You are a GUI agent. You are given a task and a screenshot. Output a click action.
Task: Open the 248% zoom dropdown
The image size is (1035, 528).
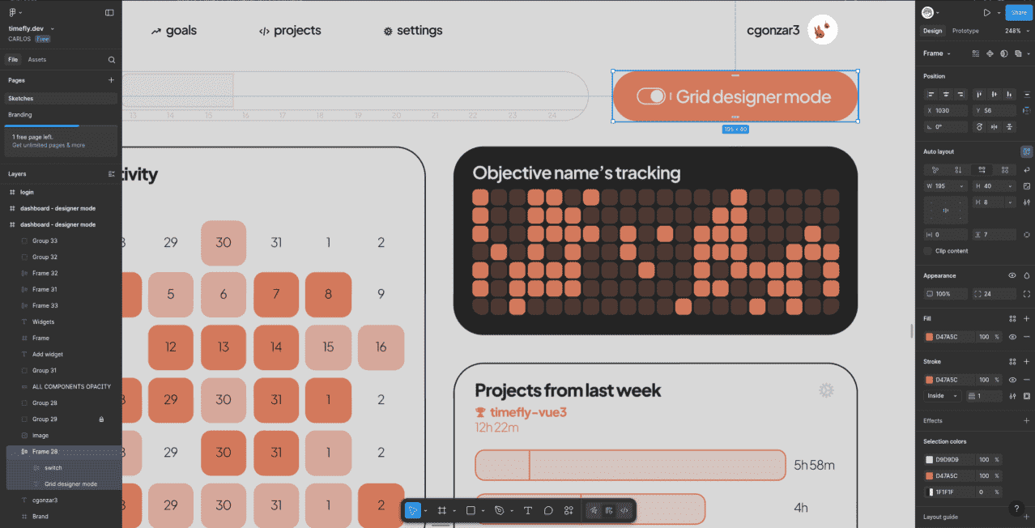click(x=1016, y=31)
